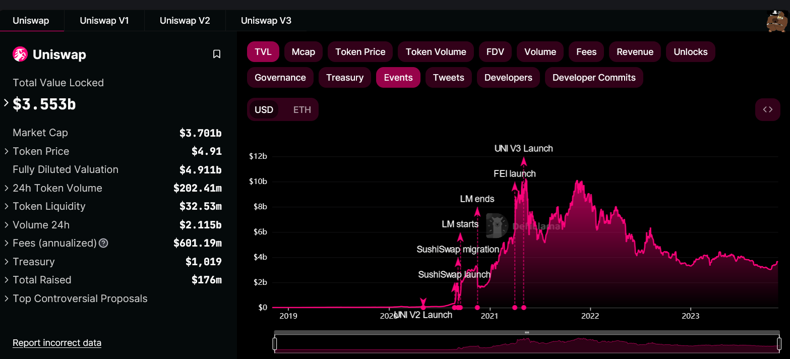Enable Volume on the chart

tap(540, 52)
